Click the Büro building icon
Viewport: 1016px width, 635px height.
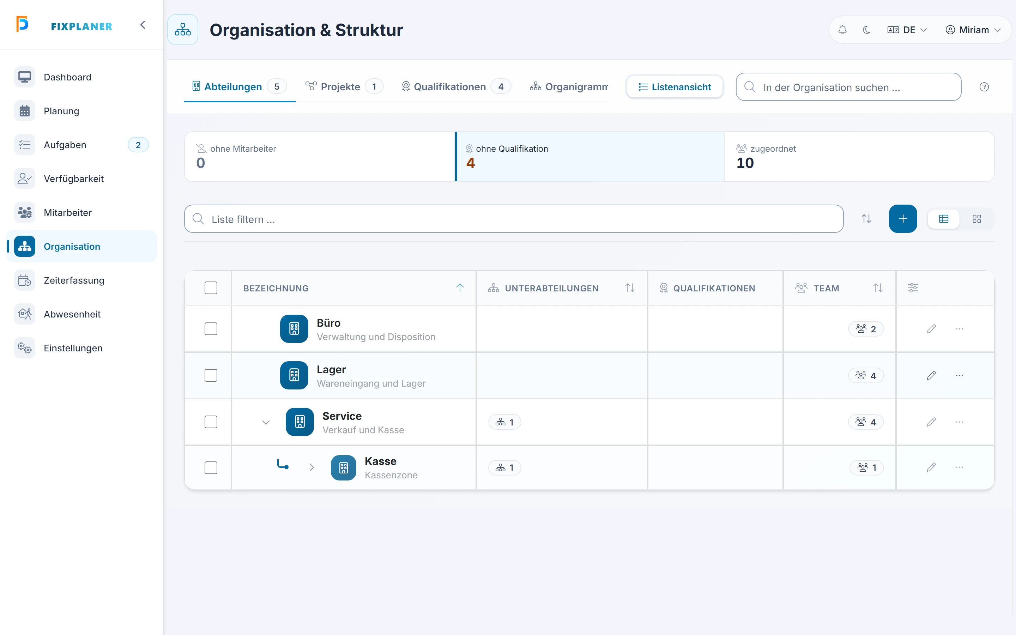pyautogui.click(x=294, y=329)
